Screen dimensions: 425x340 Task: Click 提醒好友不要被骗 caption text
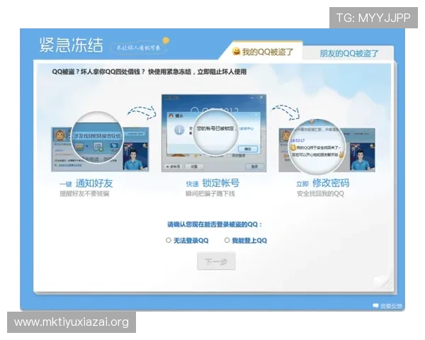[x=84, y=193]
